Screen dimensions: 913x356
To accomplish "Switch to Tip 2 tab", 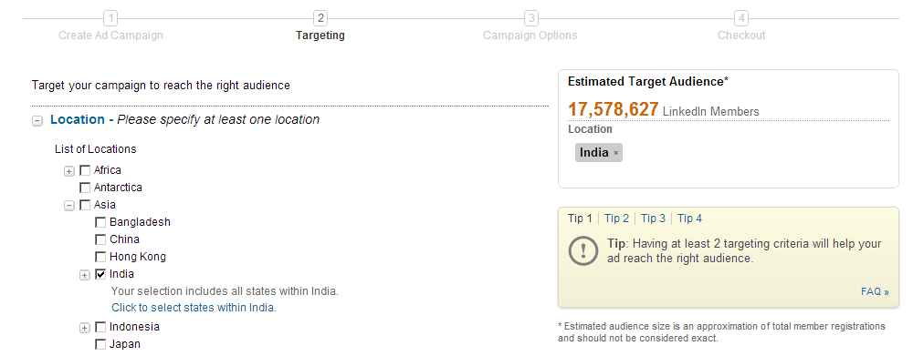I will (x=616, y=219).
